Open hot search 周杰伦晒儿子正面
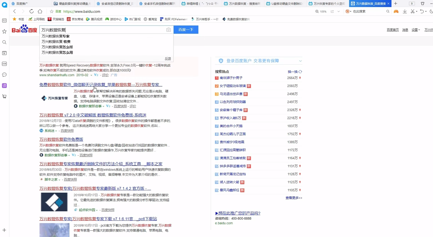 point(233,134)
